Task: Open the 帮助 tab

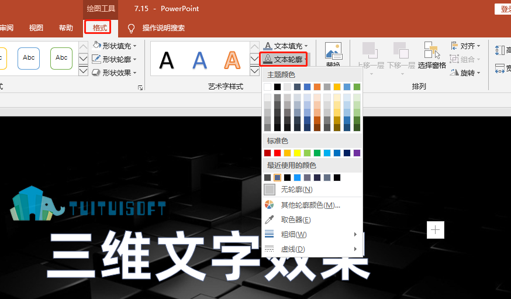Action: pos(66,28)
